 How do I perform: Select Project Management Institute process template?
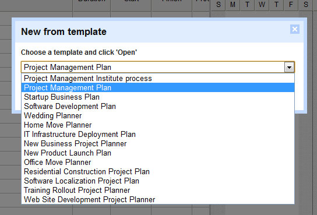158,79
